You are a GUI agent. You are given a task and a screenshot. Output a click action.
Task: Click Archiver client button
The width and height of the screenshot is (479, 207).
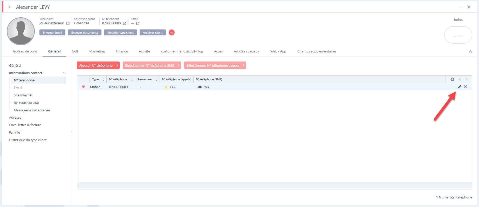pyautogui.click(x=153, y=33)
